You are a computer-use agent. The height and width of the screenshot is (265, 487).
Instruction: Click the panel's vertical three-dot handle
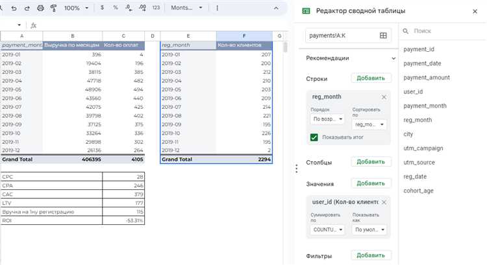pyautogui.click(x=297, y=168)
